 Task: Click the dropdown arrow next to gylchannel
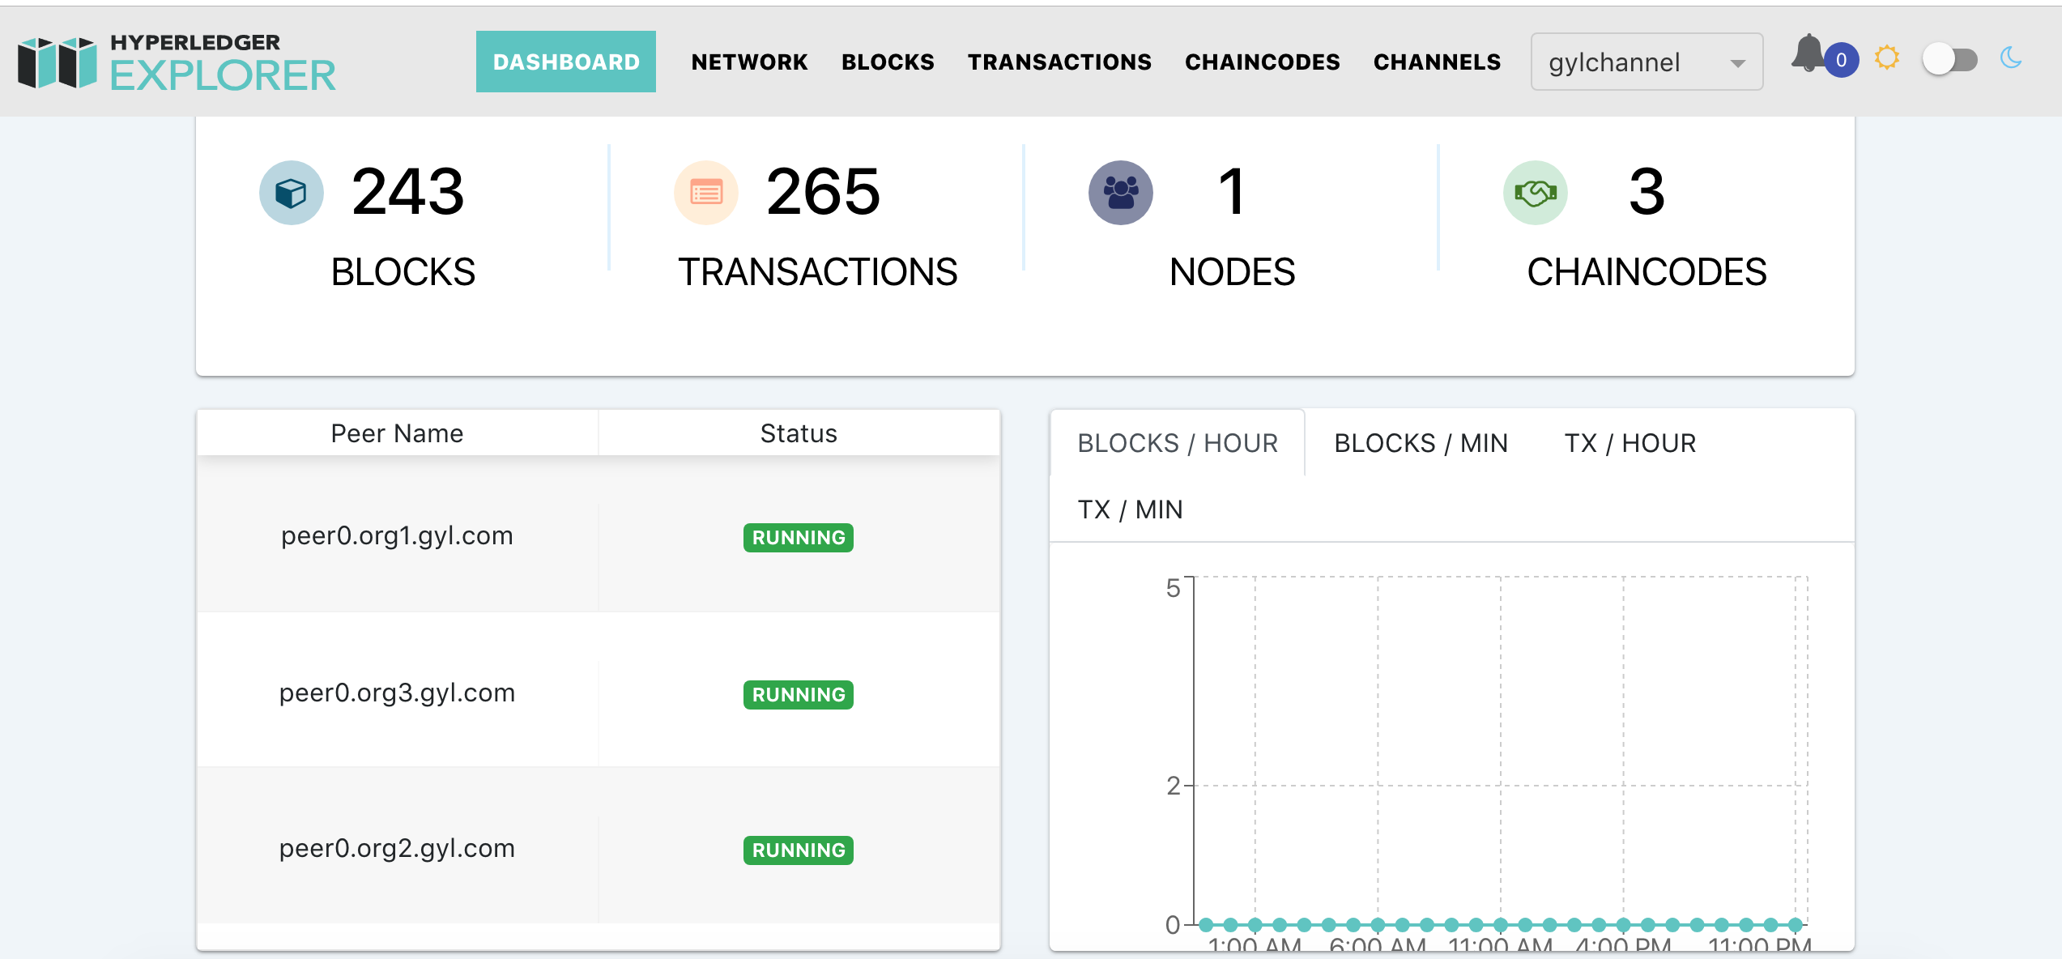[1738, 62]
